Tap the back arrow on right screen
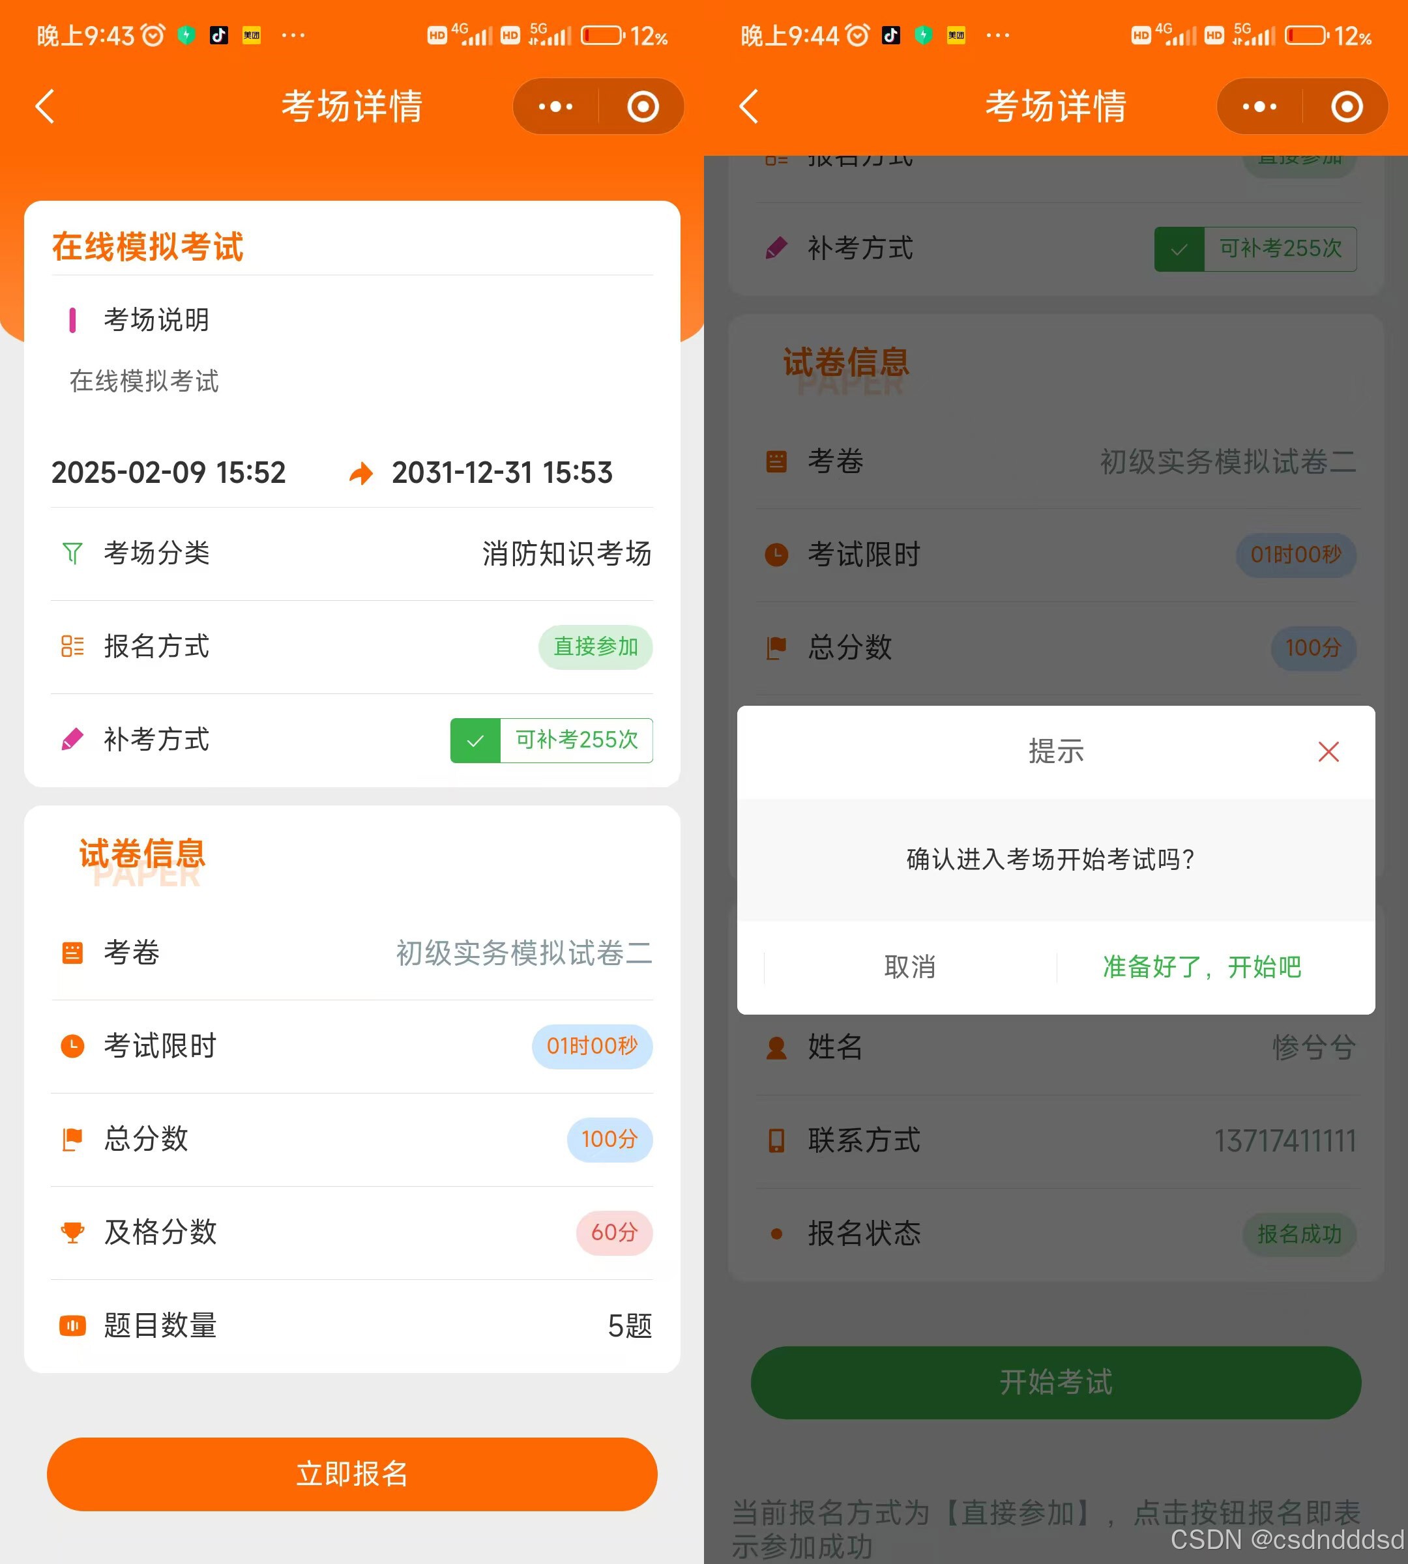 coord(749,107)
